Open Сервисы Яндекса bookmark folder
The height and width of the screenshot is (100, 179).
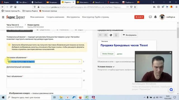coord(30,11)
